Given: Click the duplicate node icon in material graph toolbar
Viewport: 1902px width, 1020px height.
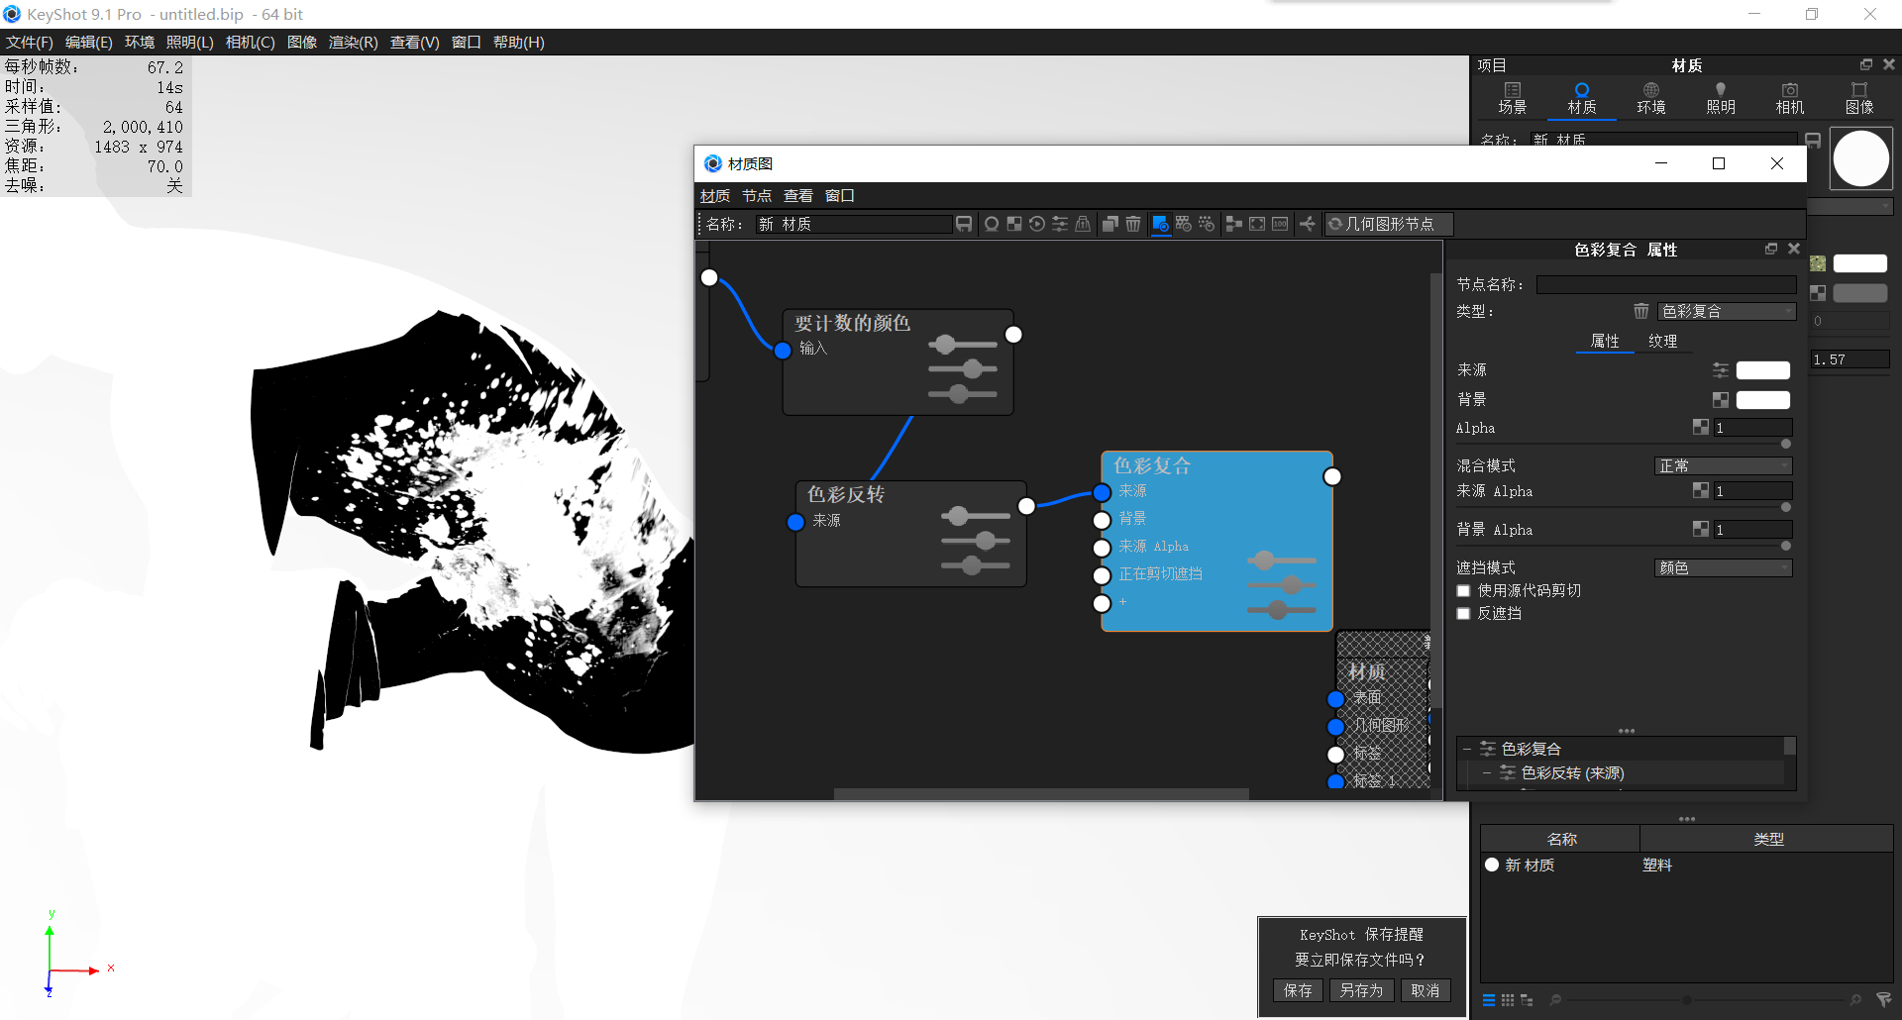Looking at the screenshot, I should click(x=1109, y=224).
